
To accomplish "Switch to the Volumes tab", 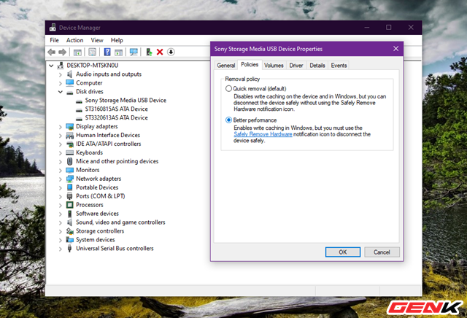I will click(274, 66).
